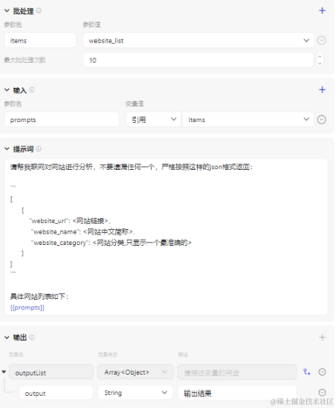Show info tooltip next to 输入

32,89
